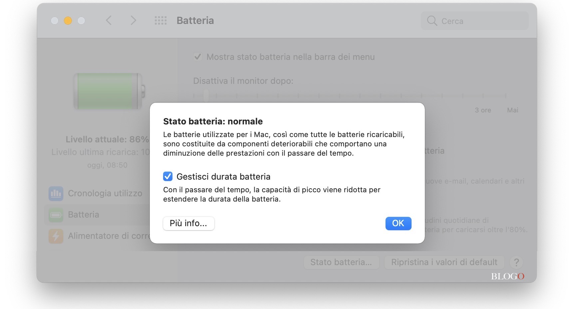Click the forward navigation arrow

133,20
